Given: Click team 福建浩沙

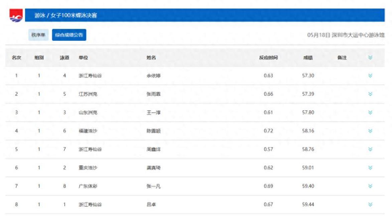Looking at the screenshot, I should click(88, 131).
